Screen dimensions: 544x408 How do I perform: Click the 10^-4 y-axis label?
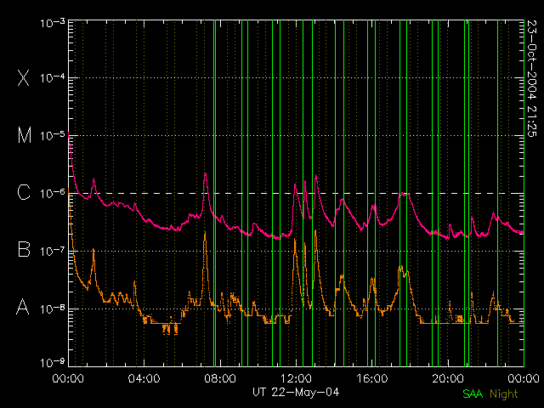coord(53,77)
